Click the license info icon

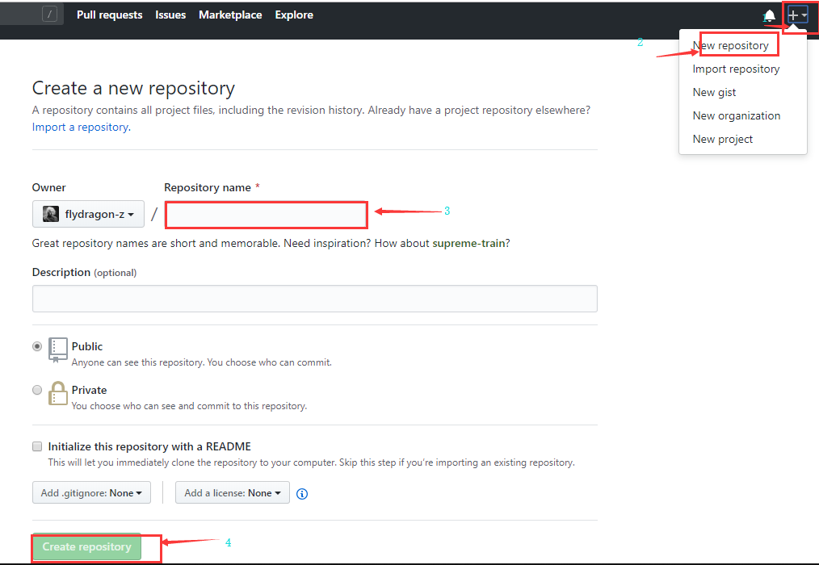302,493
